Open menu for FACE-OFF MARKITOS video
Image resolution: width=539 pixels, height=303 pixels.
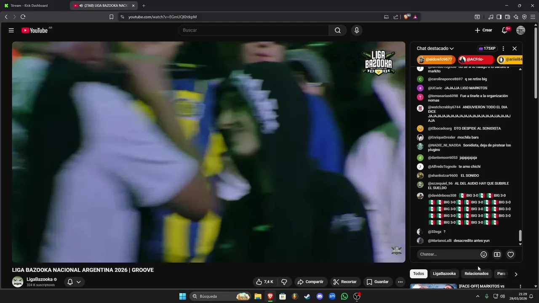[x=520, y=287]
